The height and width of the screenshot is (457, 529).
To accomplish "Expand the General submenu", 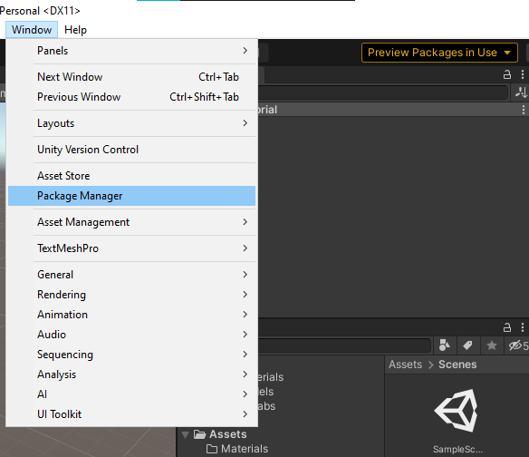I will 131,275.
